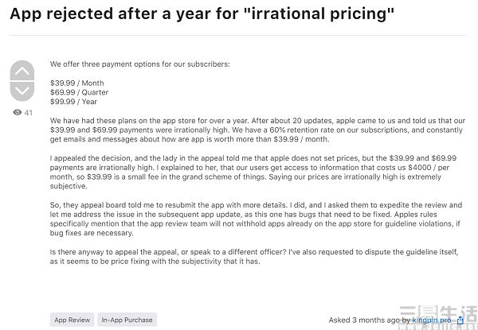This screenshot has width=478, height=330.
Task: Select the "$39.99 / Month" price line
Action: click(x=77, y=83)
